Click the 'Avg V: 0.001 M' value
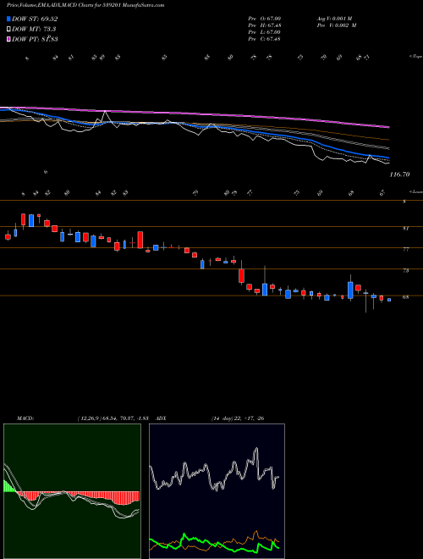423x559 pixels. pos(334,18)
